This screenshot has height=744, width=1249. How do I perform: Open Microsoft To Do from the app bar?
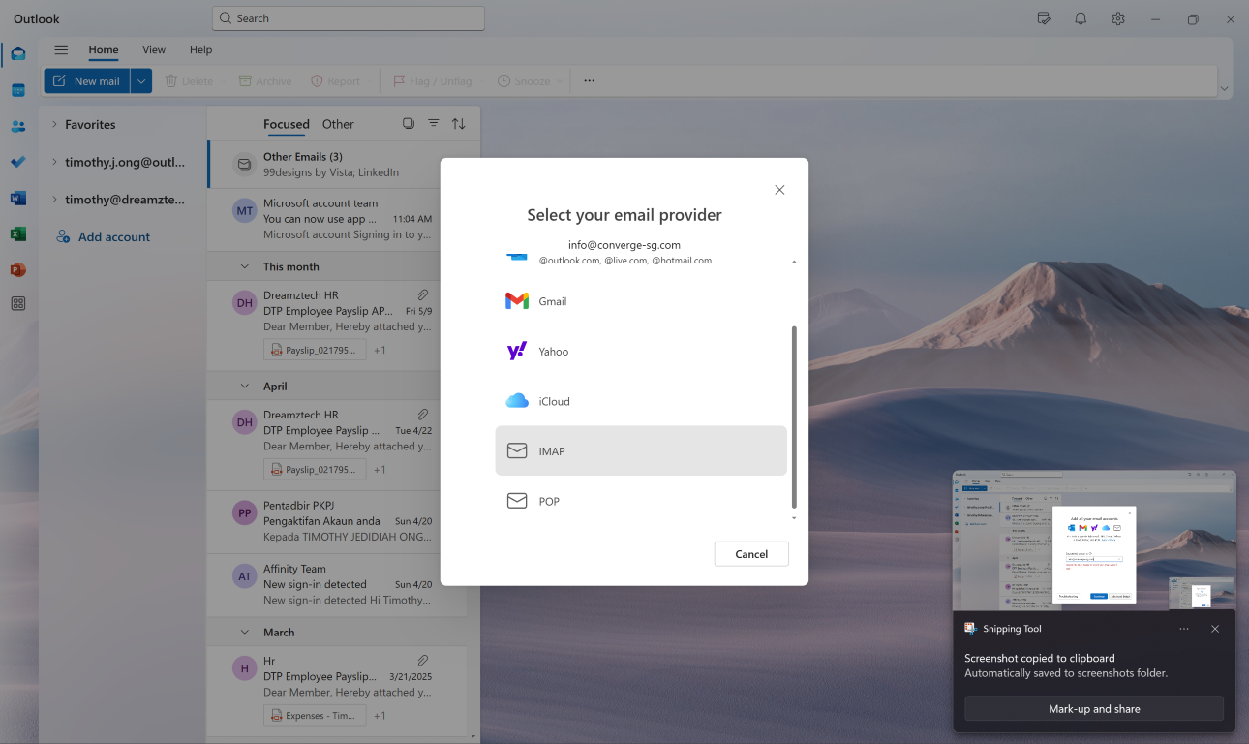(17, 162)
